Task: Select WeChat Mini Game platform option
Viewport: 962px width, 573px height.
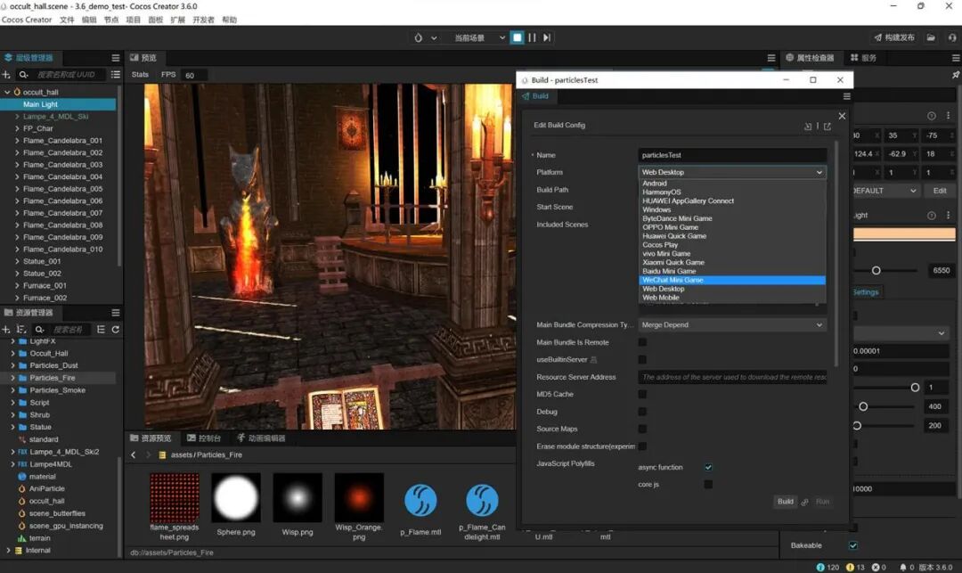Action: click(732, 280)
